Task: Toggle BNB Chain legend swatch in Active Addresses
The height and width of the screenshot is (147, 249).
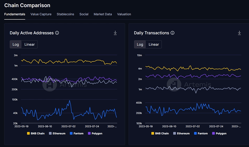Action: point(28,133)
